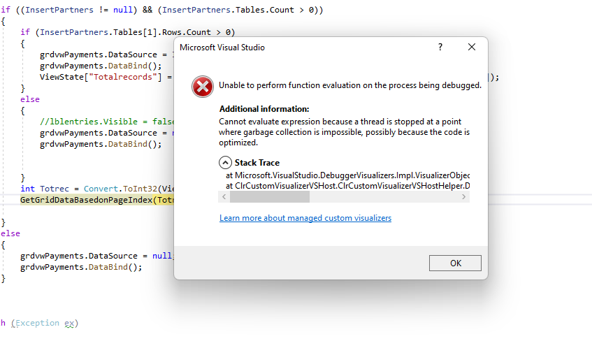
Task: Click the 'Cannot evaluate expression' explanation text
Action: click(345, 132)
